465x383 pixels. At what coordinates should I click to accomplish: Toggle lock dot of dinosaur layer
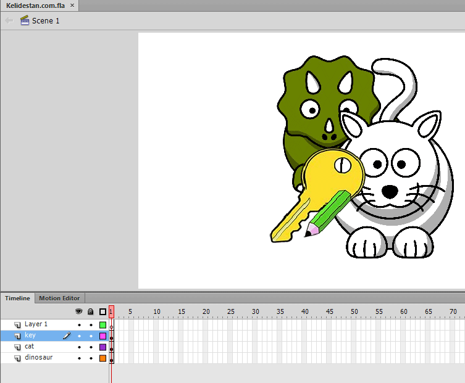[x=91, y=358]
